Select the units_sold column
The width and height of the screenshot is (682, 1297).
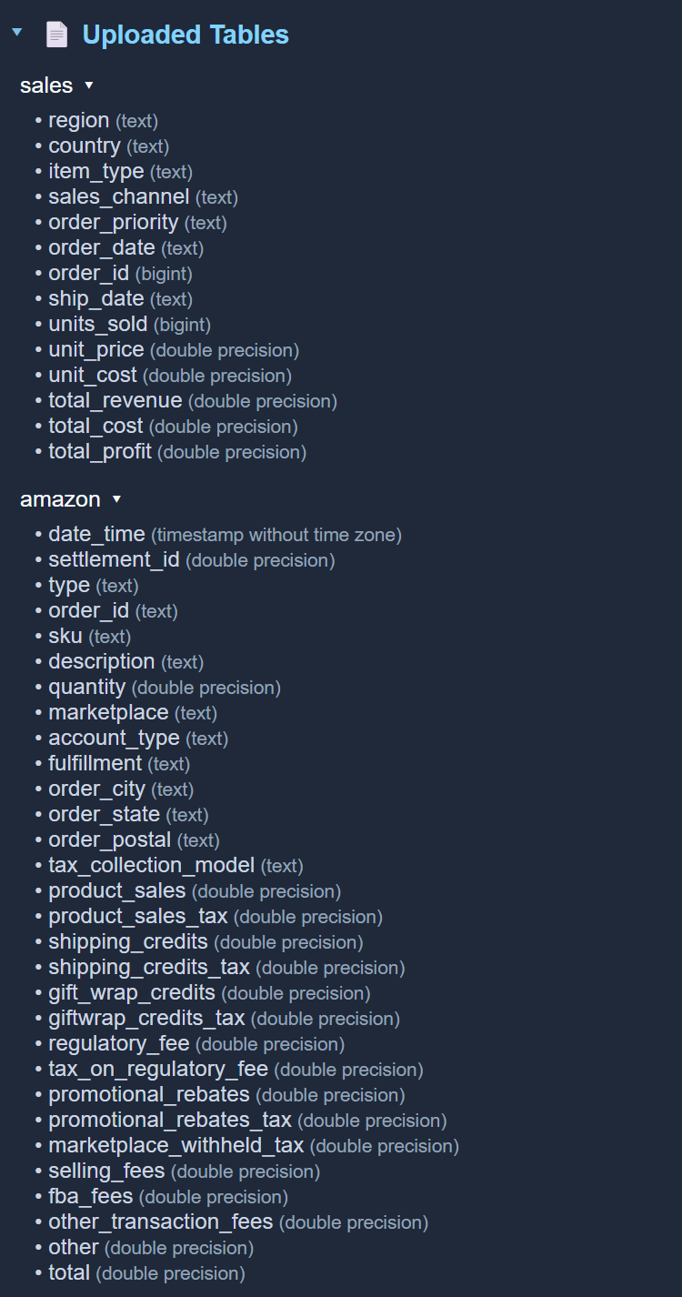click(97, 324)
